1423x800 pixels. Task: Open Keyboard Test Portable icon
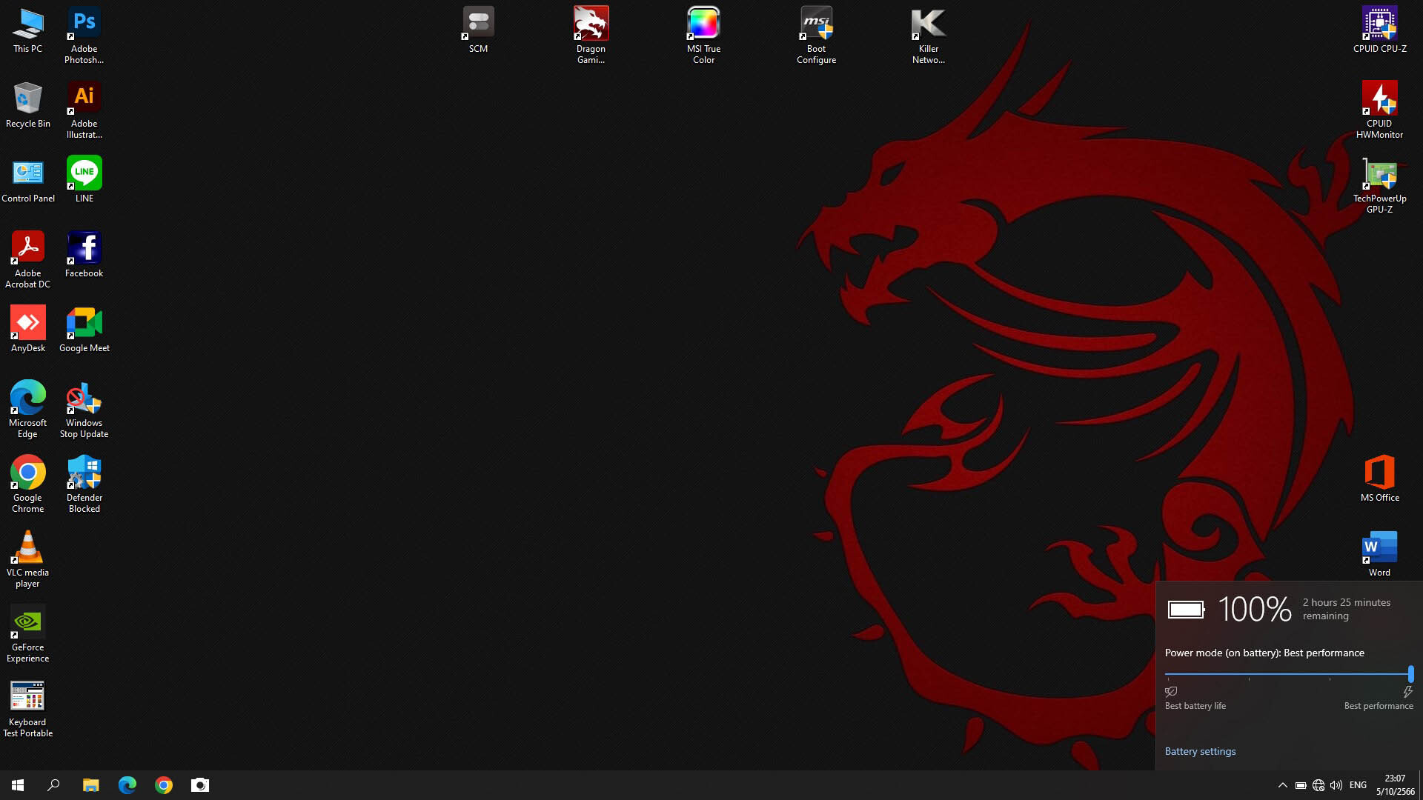click(27, 709)
